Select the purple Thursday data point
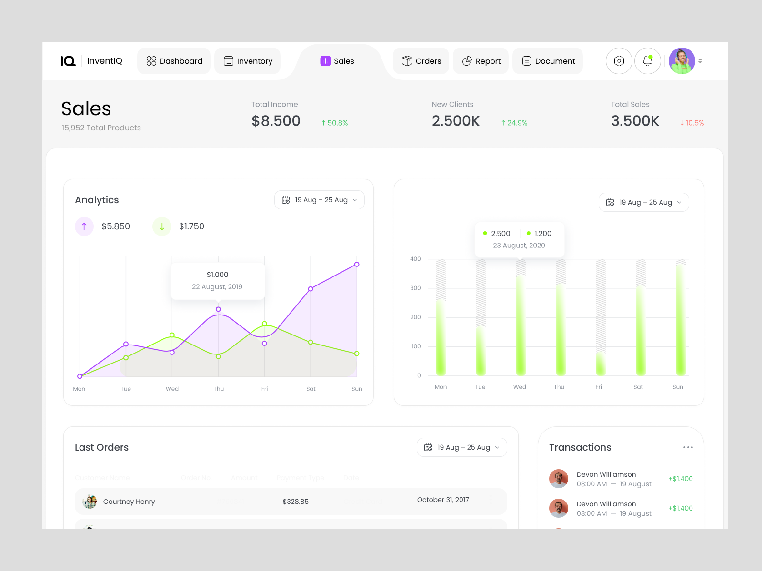Image resolution: width=762 pixels, height=571 pixels. pos(218,309)
